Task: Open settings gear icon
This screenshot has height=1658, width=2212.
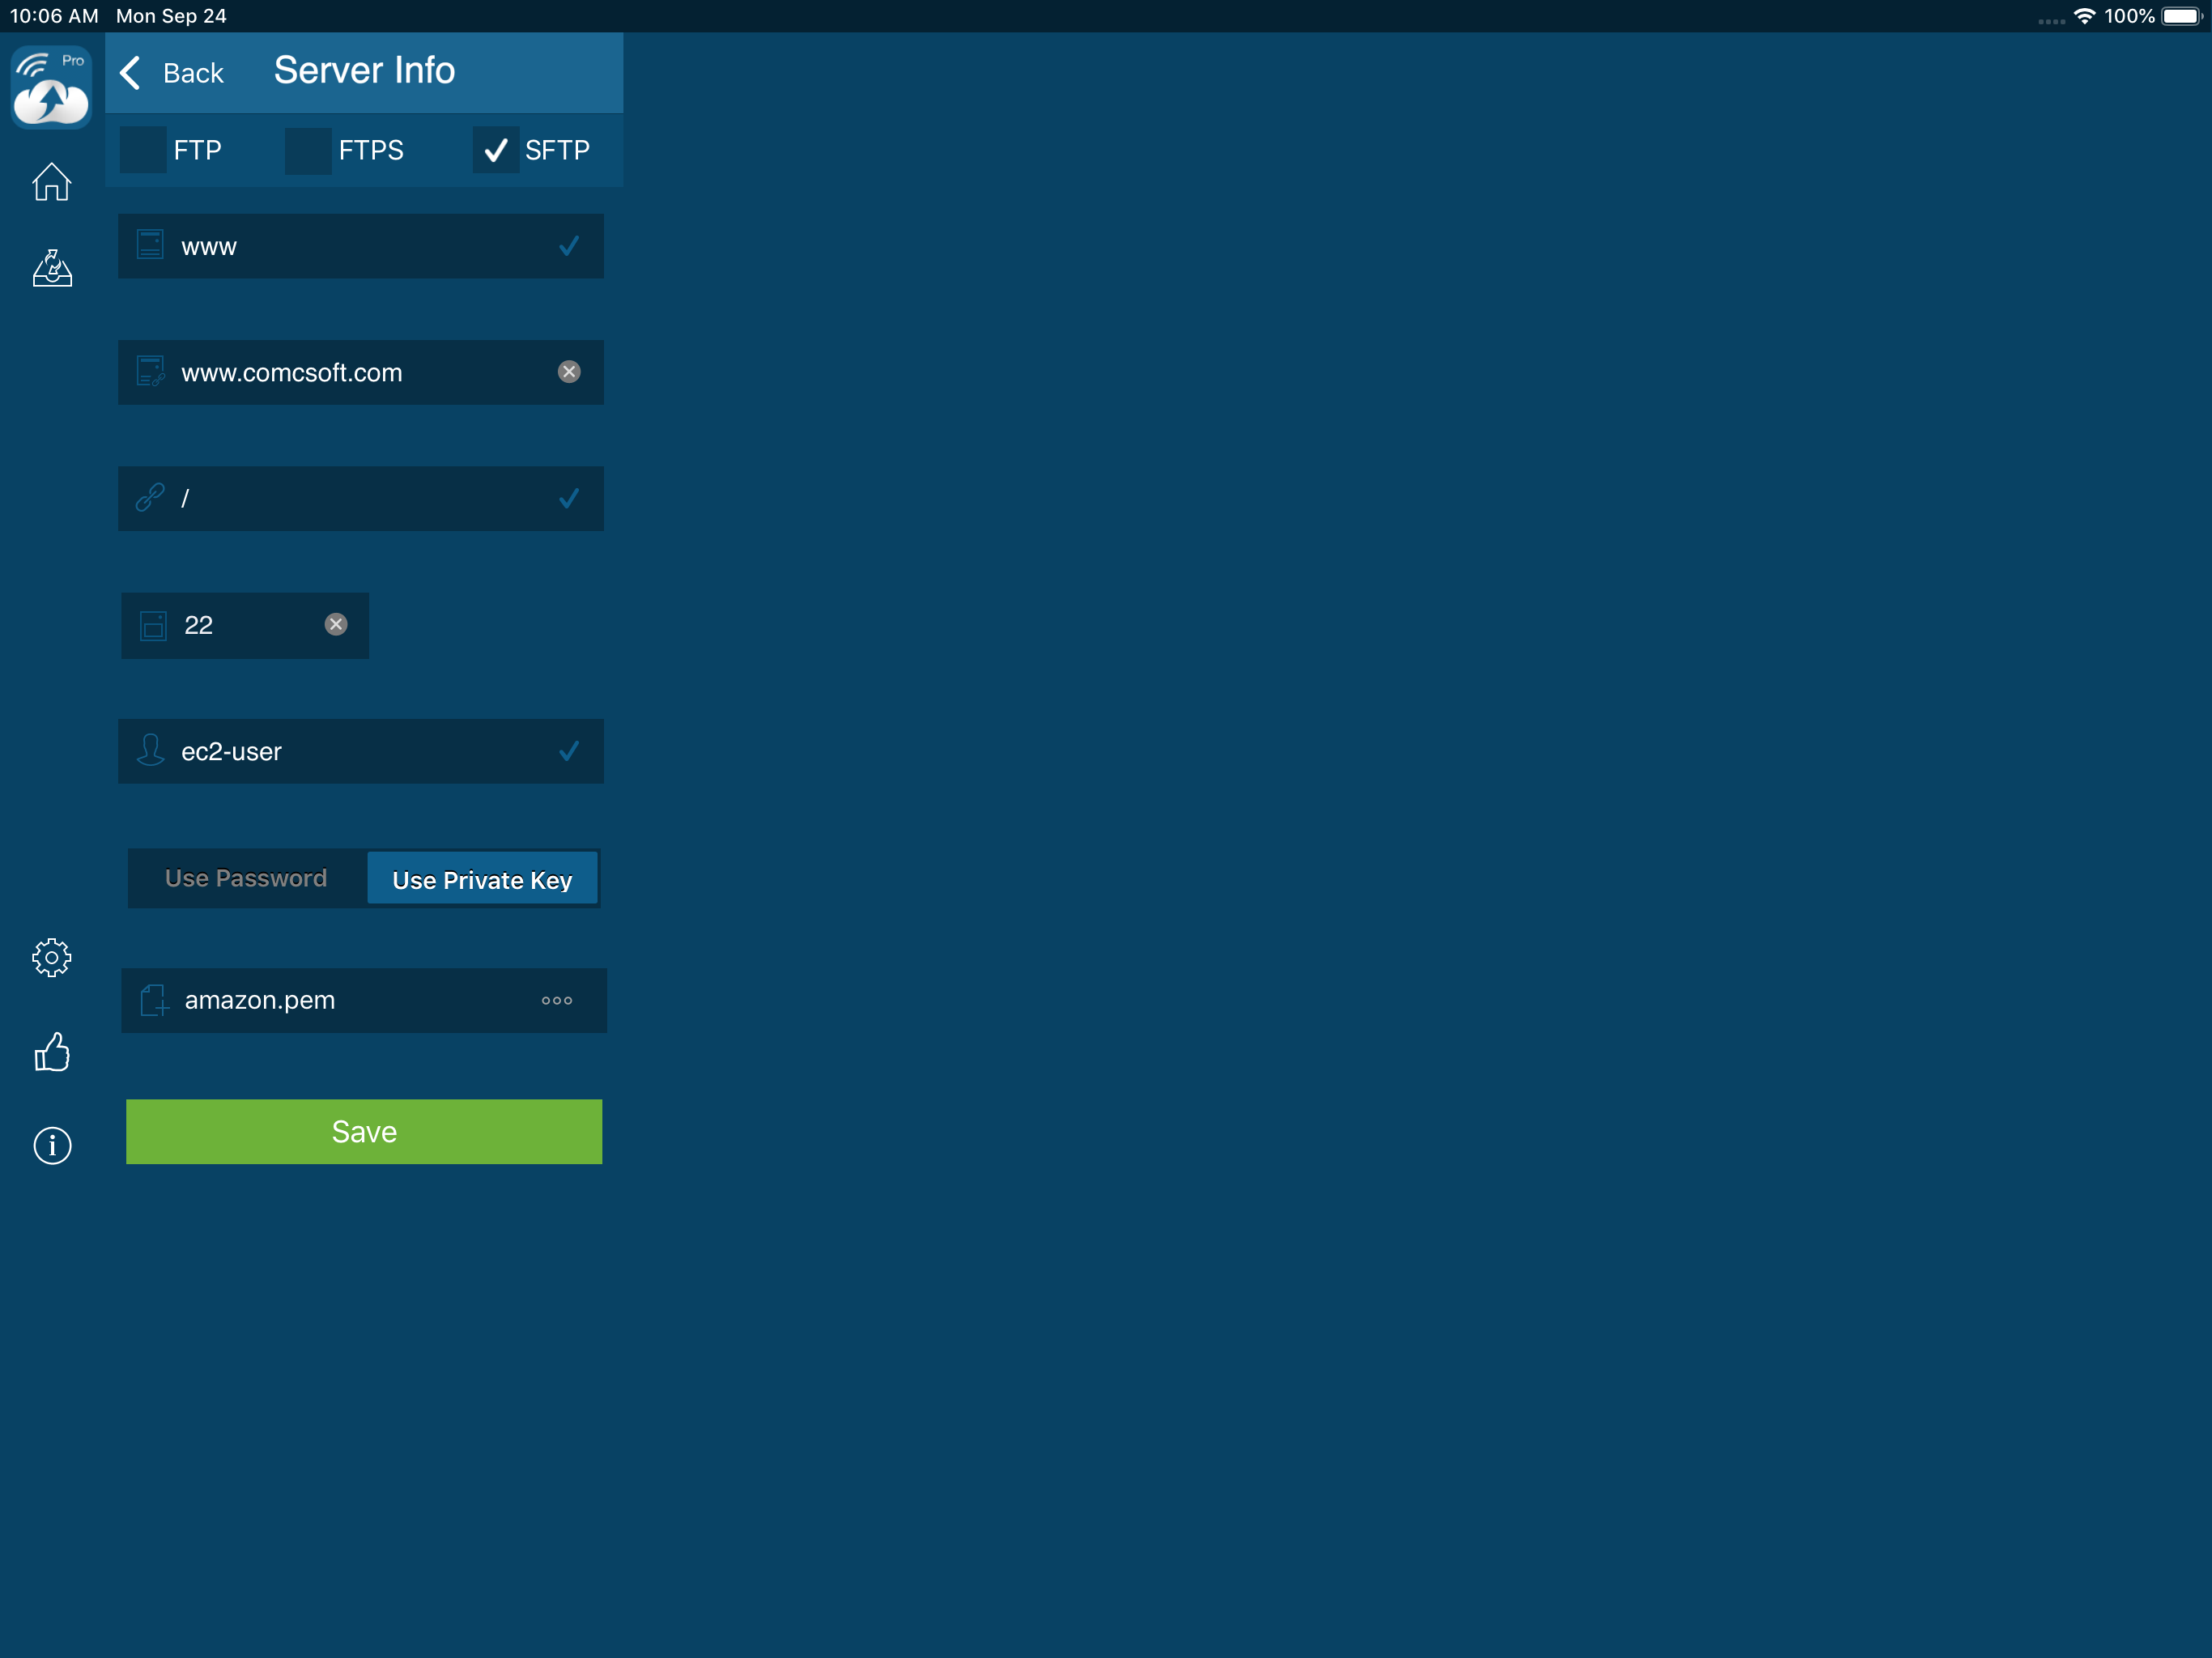Action: [52, 957]
